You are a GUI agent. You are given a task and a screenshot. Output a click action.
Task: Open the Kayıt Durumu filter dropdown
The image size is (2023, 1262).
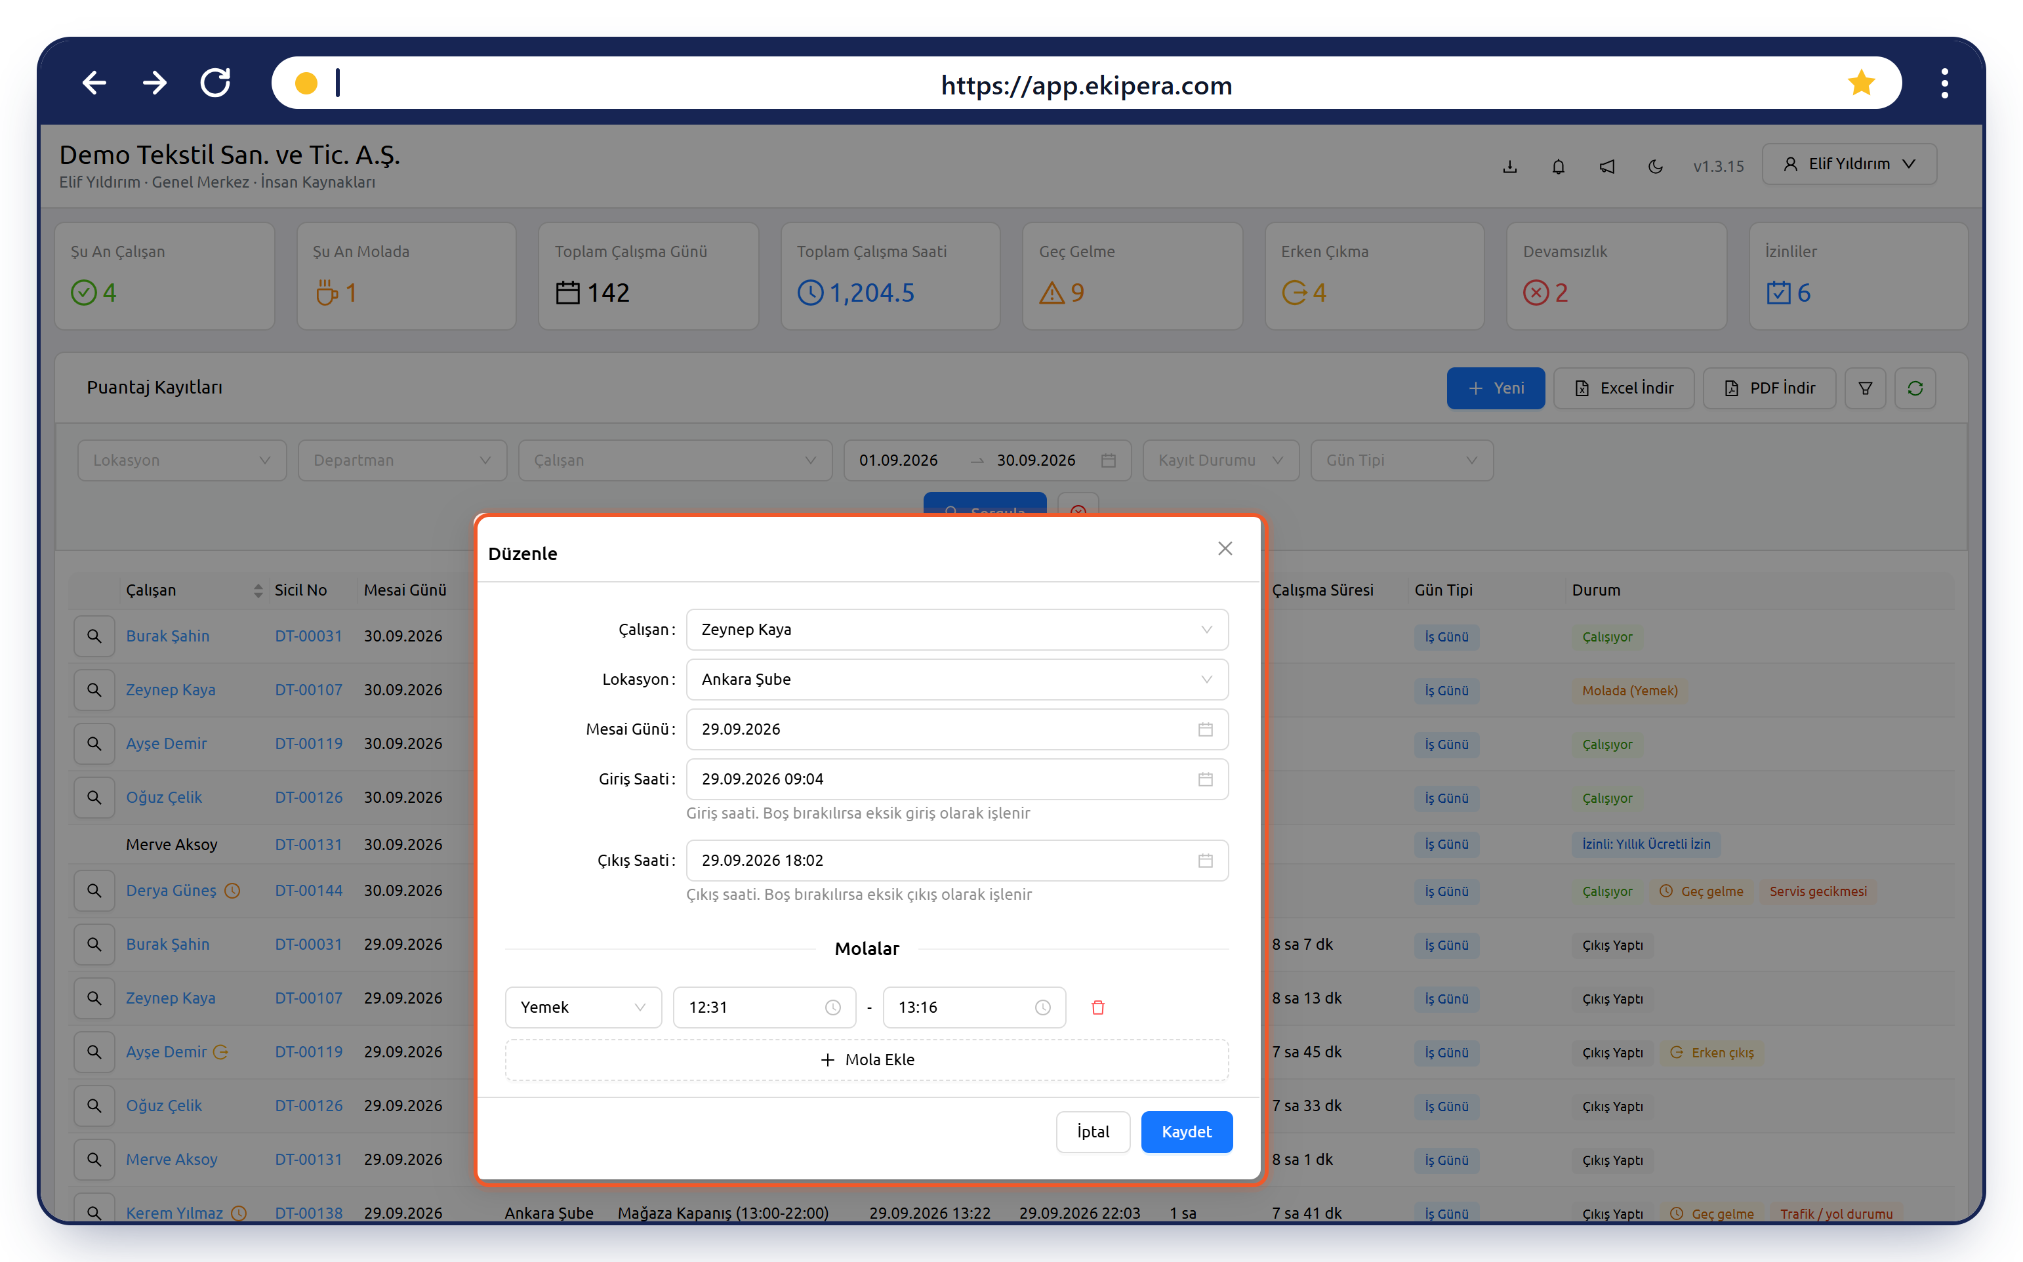pos(1220,460)
